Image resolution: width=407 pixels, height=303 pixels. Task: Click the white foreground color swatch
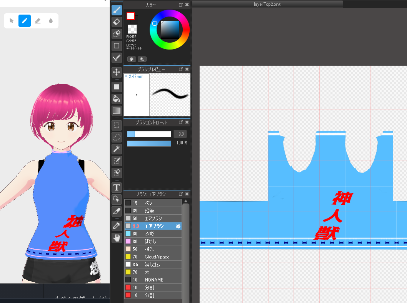tap(130, 16)
